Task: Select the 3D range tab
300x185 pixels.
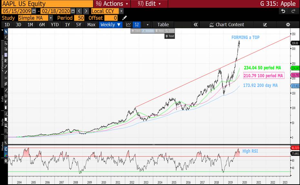Action: 19,24
